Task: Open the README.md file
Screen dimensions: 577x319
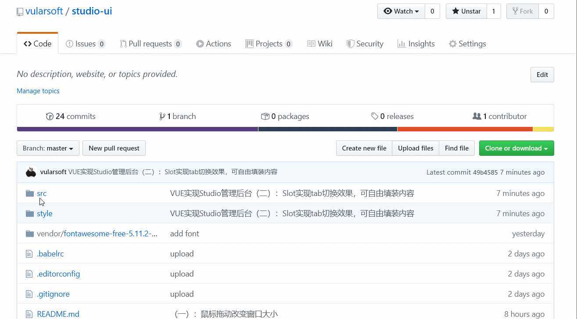Action: (x=58, y=314)
